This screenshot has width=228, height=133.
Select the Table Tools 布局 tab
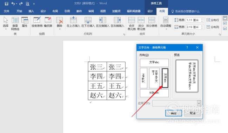[x=162, y=11]
